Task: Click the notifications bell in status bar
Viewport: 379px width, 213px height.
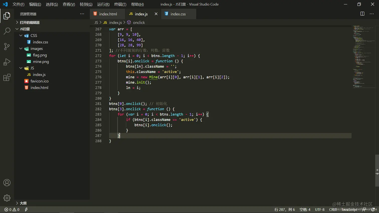Action: pos(373,209)
